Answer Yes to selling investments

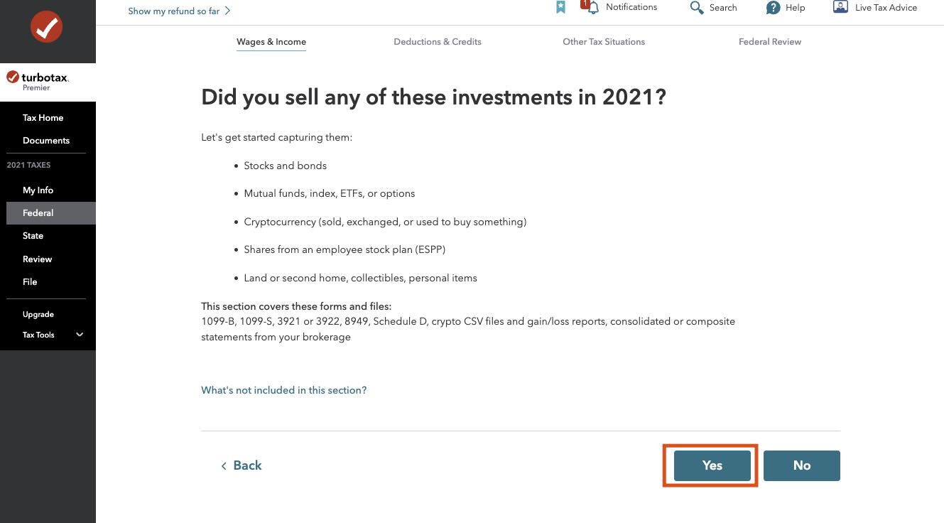tap(712, 465)
